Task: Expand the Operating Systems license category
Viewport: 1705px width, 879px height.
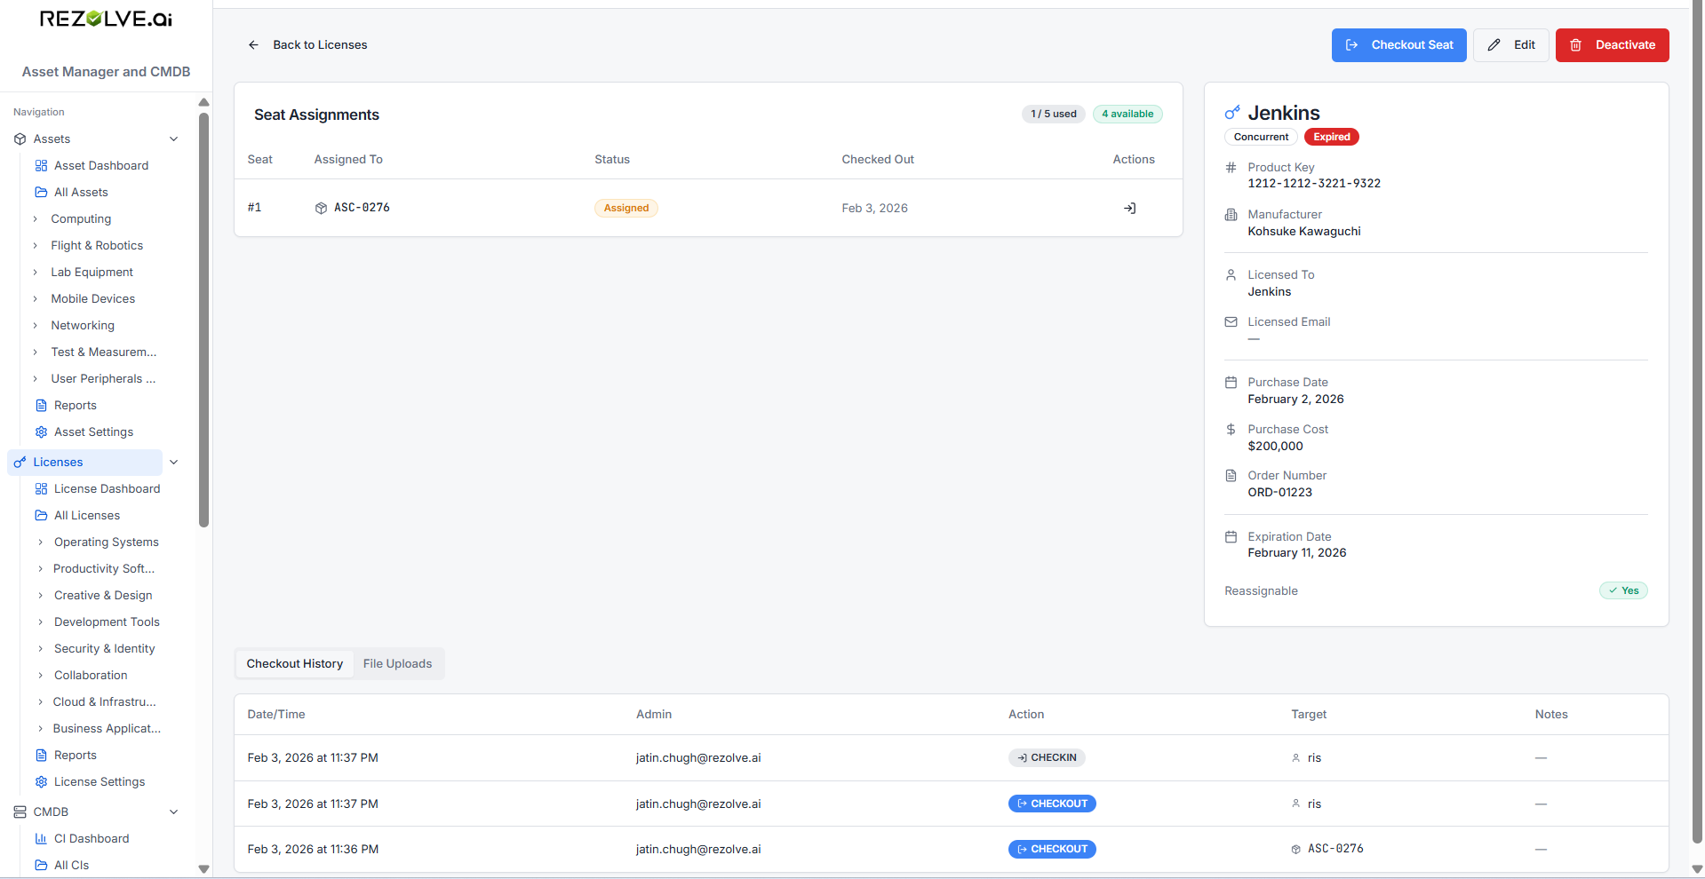Action: pos(41,542)
